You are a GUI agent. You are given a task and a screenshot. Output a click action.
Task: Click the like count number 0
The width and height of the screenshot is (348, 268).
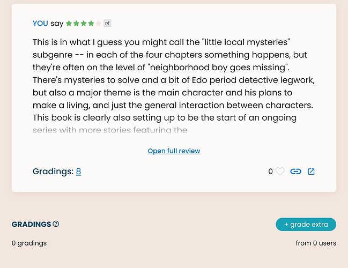(x=271, y=172)
